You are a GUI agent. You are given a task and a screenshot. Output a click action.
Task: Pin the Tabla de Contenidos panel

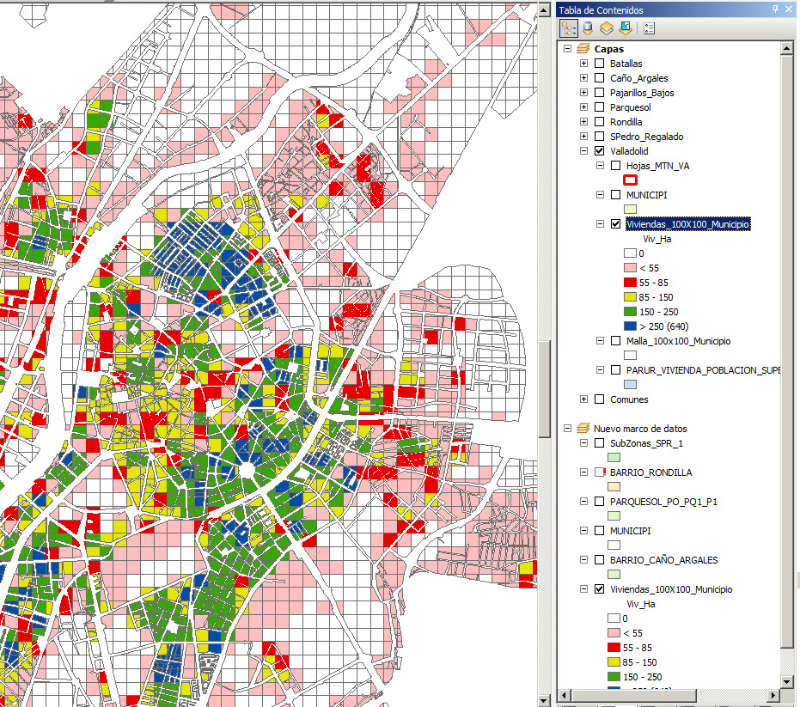pyautogui.click(x=776, y=9)
